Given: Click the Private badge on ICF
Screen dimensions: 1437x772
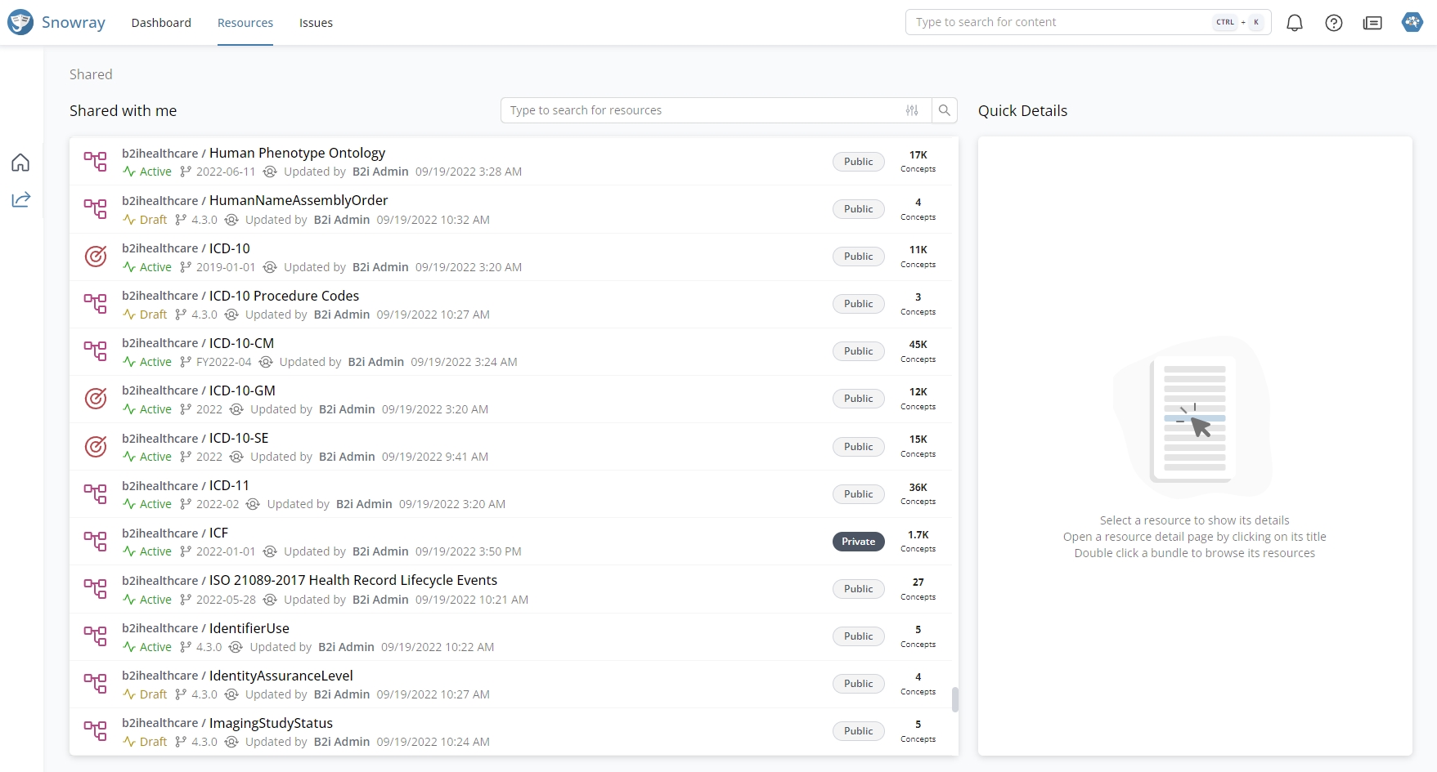Looking at the screenshot, I should [x=858, y=542].
